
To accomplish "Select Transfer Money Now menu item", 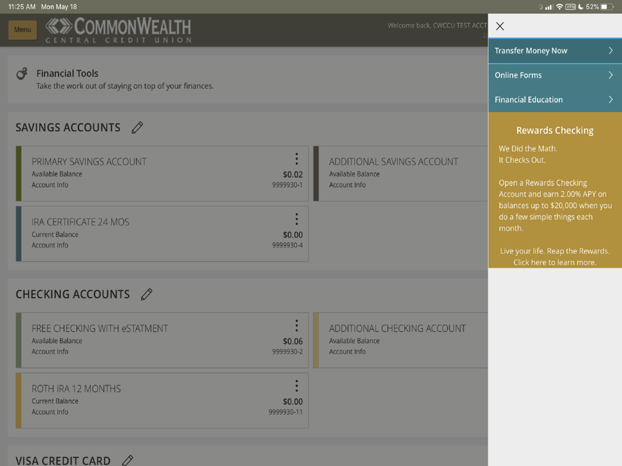I will pyautogui.click(x=555, y=51).
